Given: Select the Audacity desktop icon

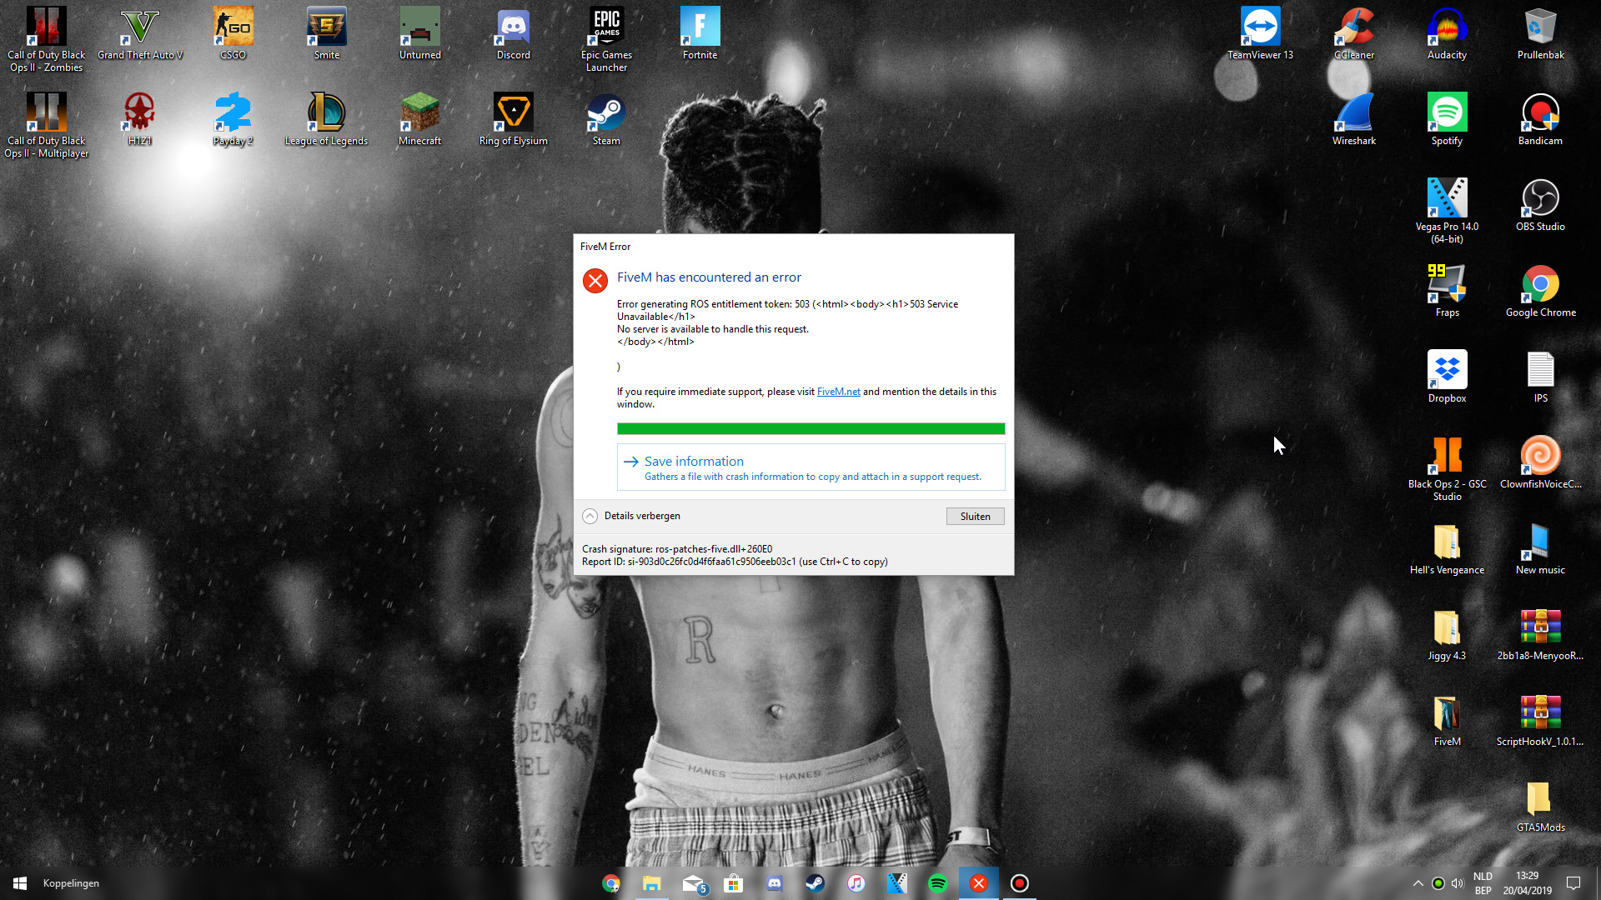Looking at the screenshot, I should pos(1448,34).
